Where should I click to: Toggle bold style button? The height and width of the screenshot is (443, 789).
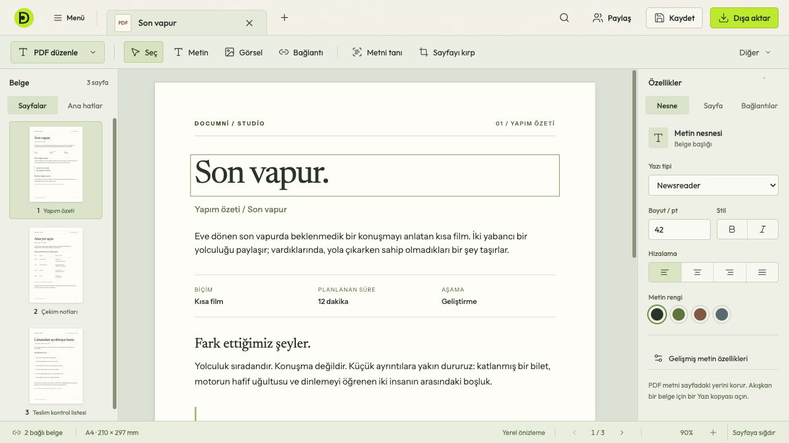point(732,229)
